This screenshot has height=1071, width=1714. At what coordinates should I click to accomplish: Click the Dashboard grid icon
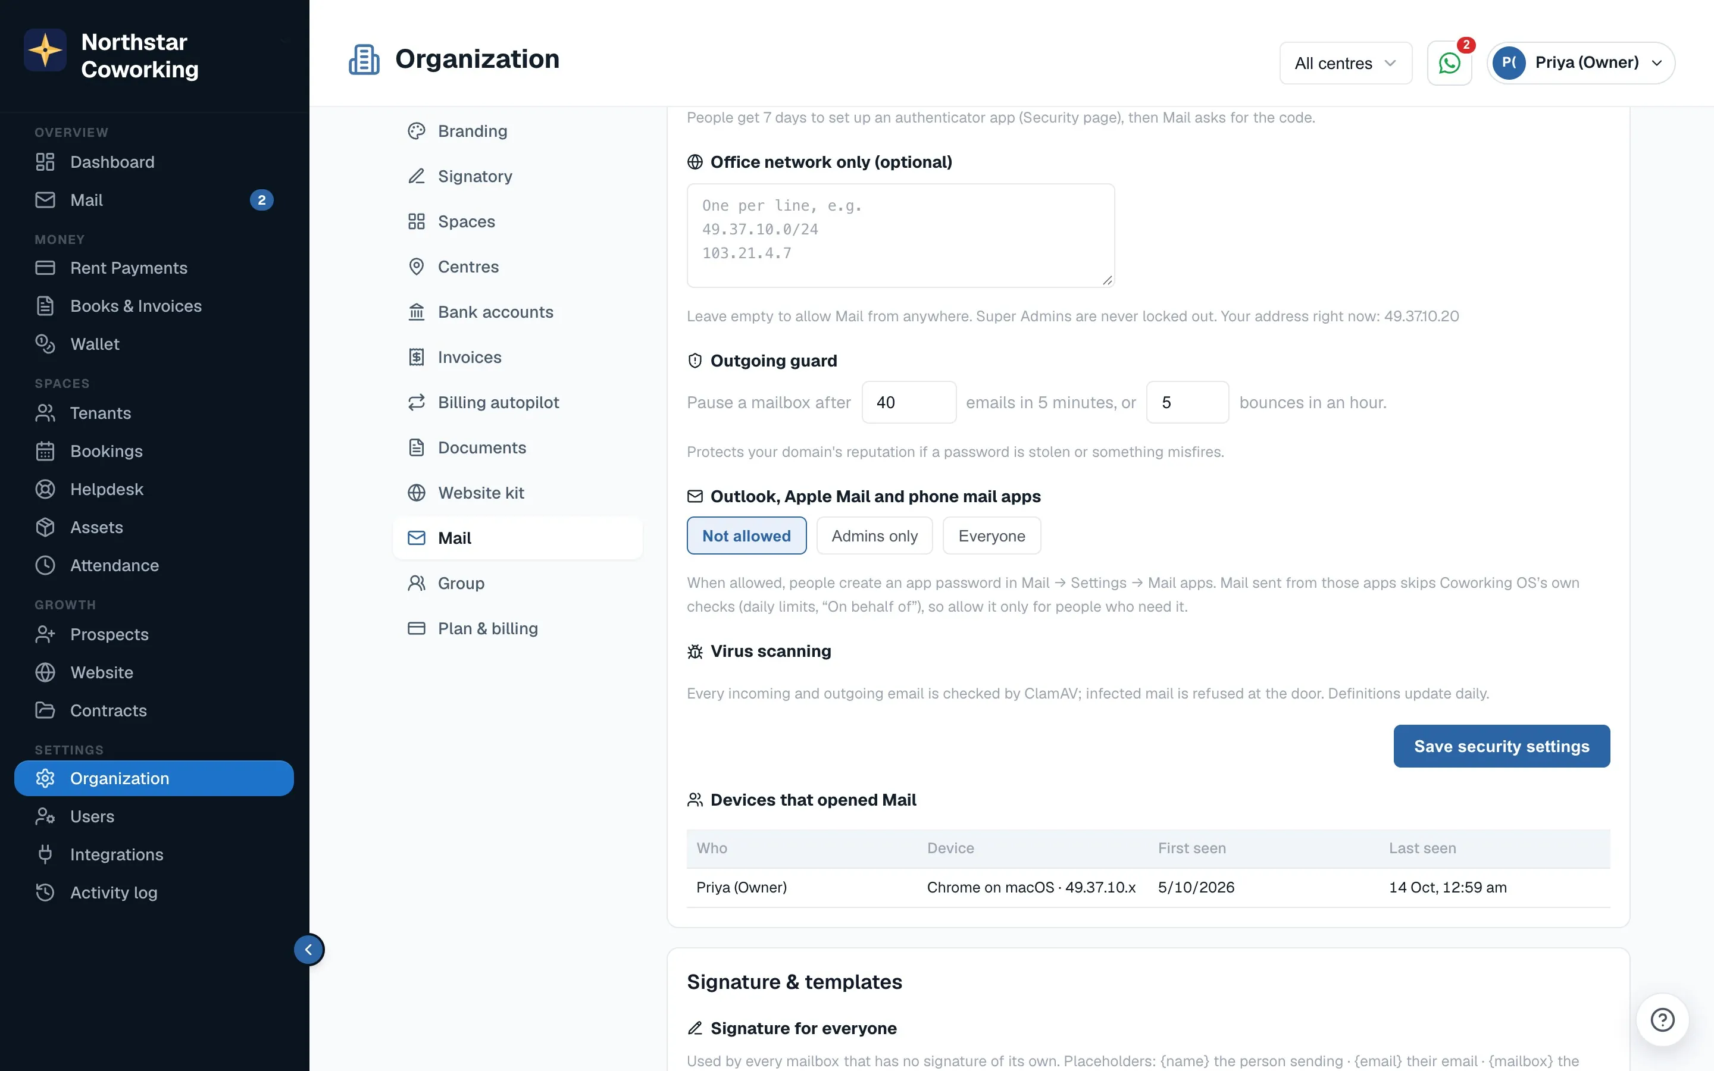[x=45, y=162]
